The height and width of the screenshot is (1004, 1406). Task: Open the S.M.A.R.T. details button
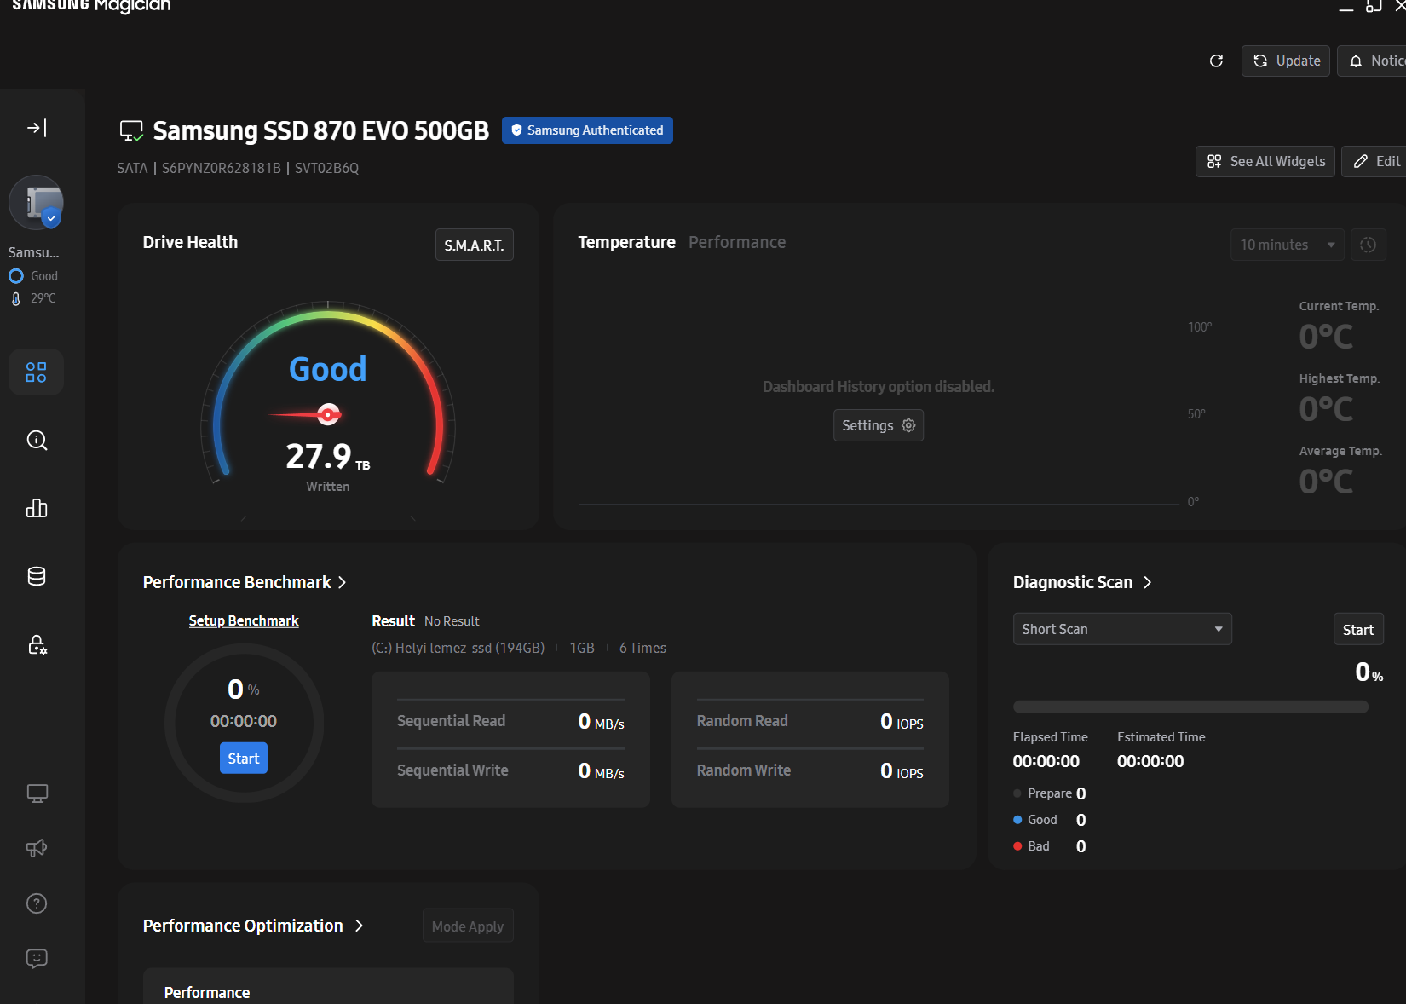click(475, 245)
